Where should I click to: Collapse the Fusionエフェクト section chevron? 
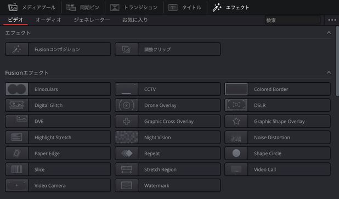[329, 72]
